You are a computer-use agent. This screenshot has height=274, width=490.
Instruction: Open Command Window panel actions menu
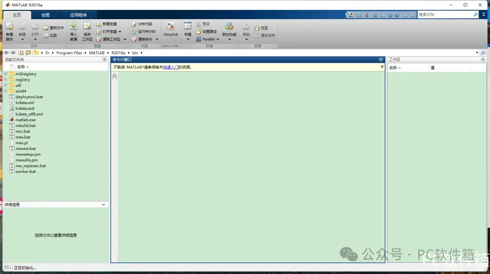(x=381, y=60)
